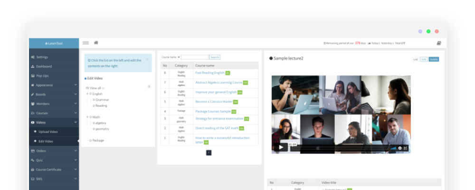Click the Orders card icon
This screenshot has width=475, height=190.
pos(33,151)
